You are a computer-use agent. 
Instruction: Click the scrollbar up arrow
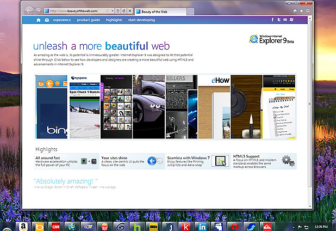310,19
